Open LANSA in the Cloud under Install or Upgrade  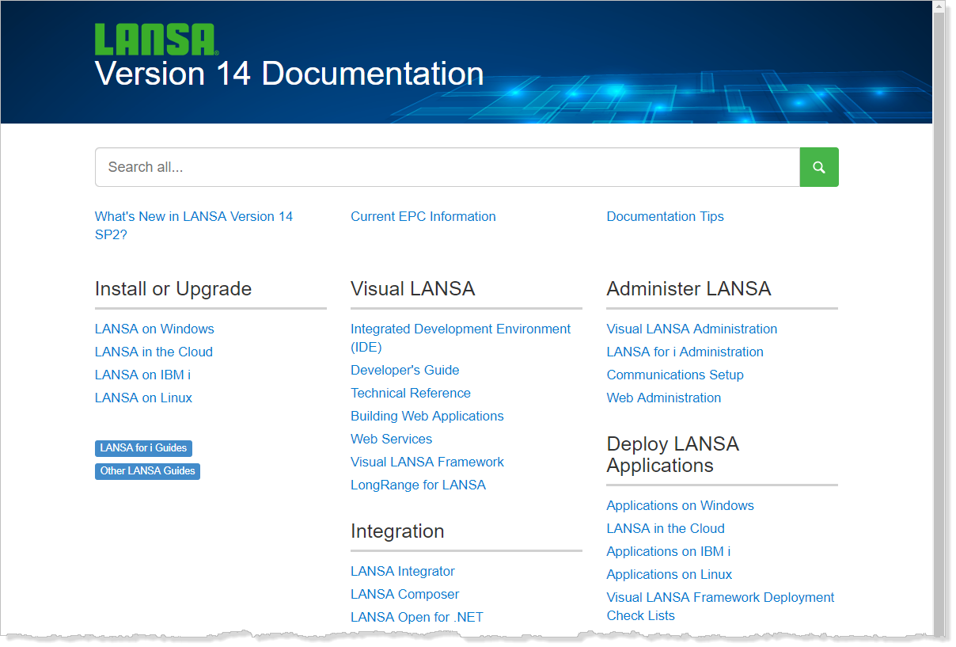point(154,352)
